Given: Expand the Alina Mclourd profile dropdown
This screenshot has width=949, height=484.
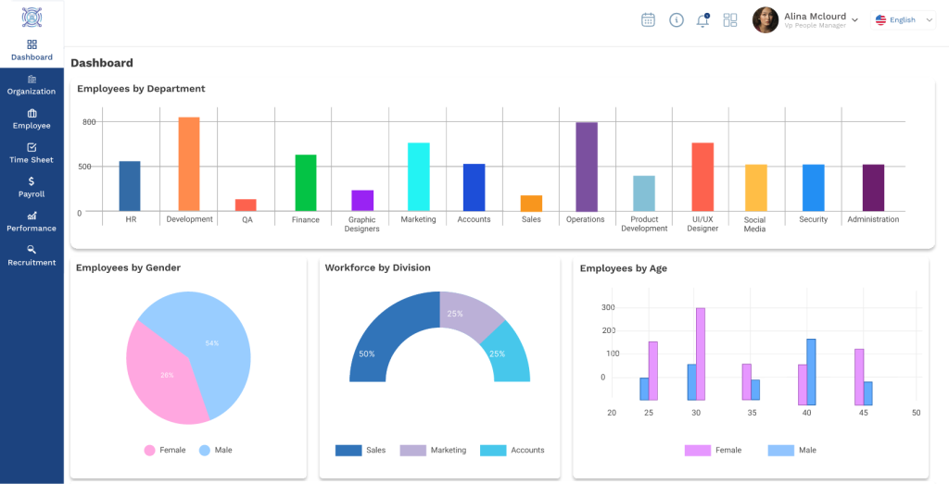Looking at the screenshot, I should pos(854,20).
